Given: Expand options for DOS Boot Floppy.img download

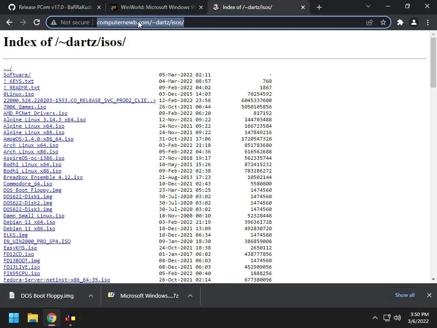Looking at the screenshot, I should point(91,296).
